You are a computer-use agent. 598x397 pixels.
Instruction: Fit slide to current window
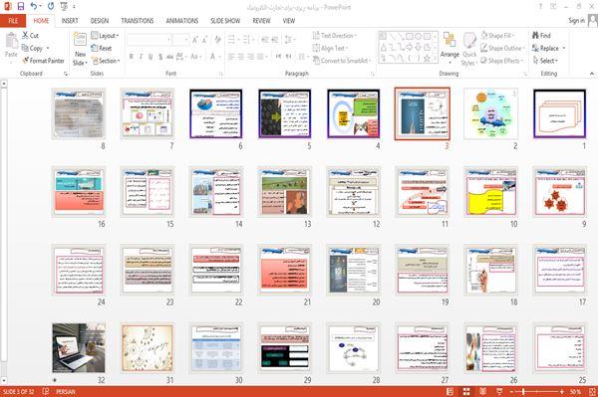coord(592,391)
